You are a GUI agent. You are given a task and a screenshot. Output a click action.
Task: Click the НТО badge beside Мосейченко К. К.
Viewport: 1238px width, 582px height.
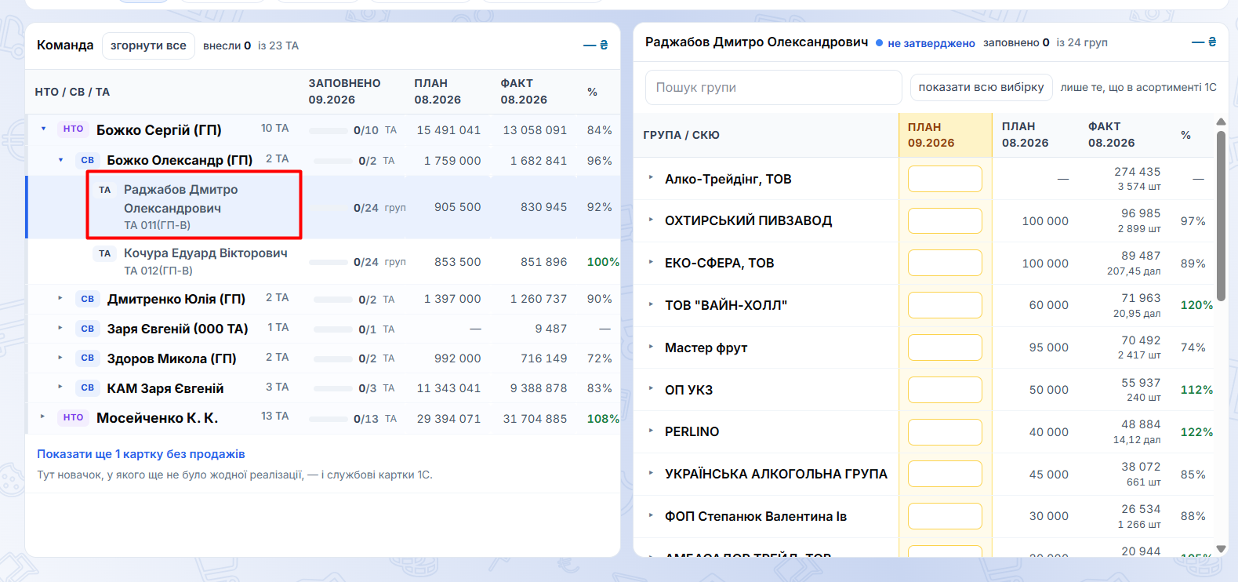[x=73, y=417]
